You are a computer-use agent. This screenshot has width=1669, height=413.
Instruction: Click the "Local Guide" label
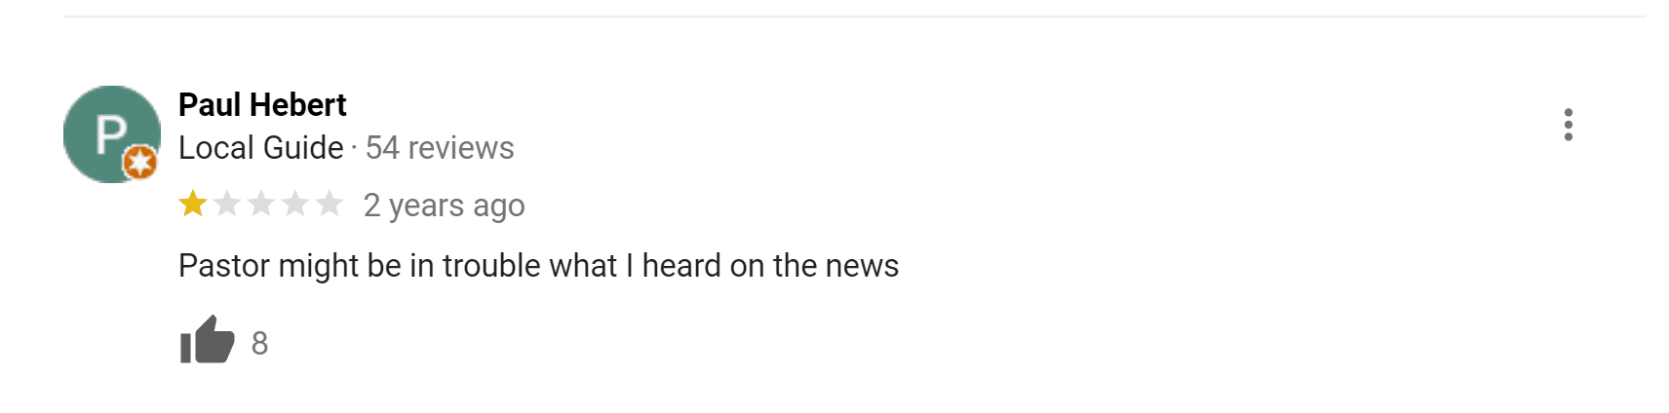tap(260, 148)
